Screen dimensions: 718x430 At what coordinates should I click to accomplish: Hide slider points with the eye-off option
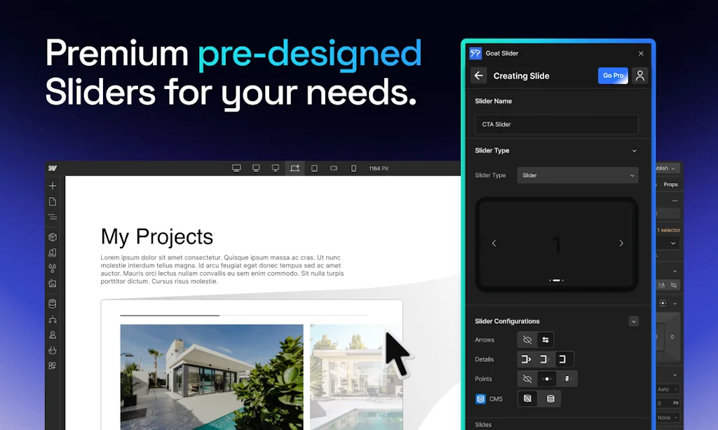coord(527,379)
